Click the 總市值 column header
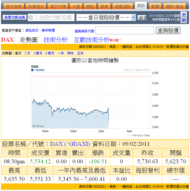 tap(175, 170)
